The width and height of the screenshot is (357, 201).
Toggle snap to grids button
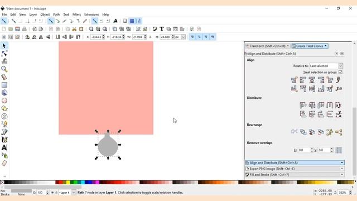132,21
